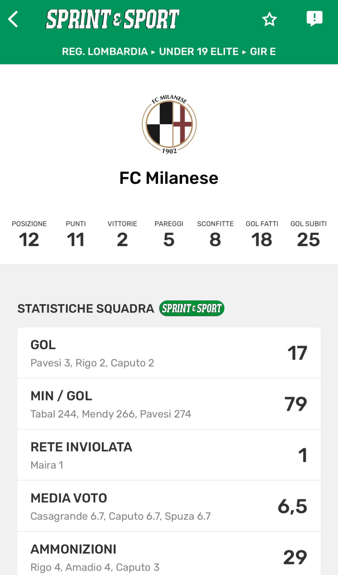Tap the STATISTICHE SQUADRA heading
This screenshot has width=338, height=575.
tap(86, 308)
